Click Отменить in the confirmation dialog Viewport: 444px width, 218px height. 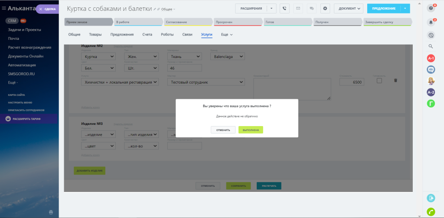[x=223, y=130]
